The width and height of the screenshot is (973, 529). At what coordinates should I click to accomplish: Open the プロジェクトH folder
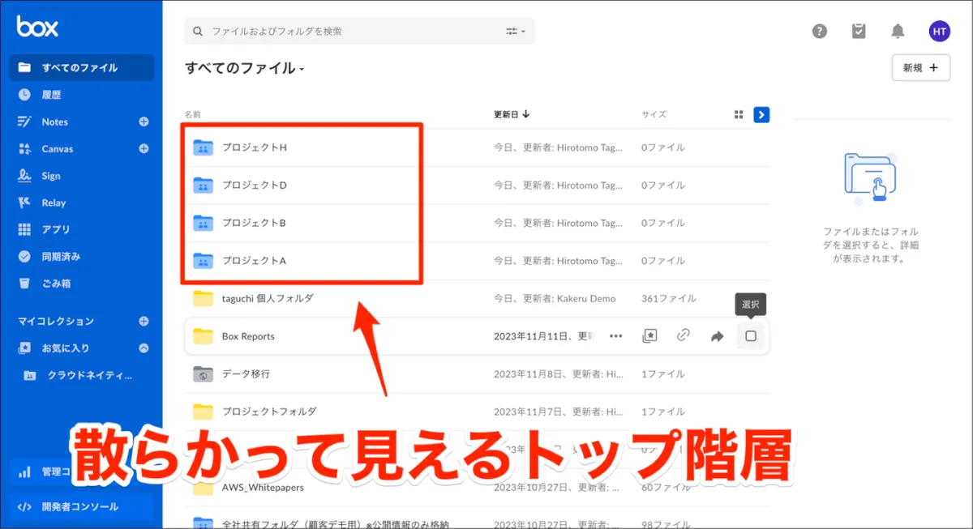click(x=254, y=147)
